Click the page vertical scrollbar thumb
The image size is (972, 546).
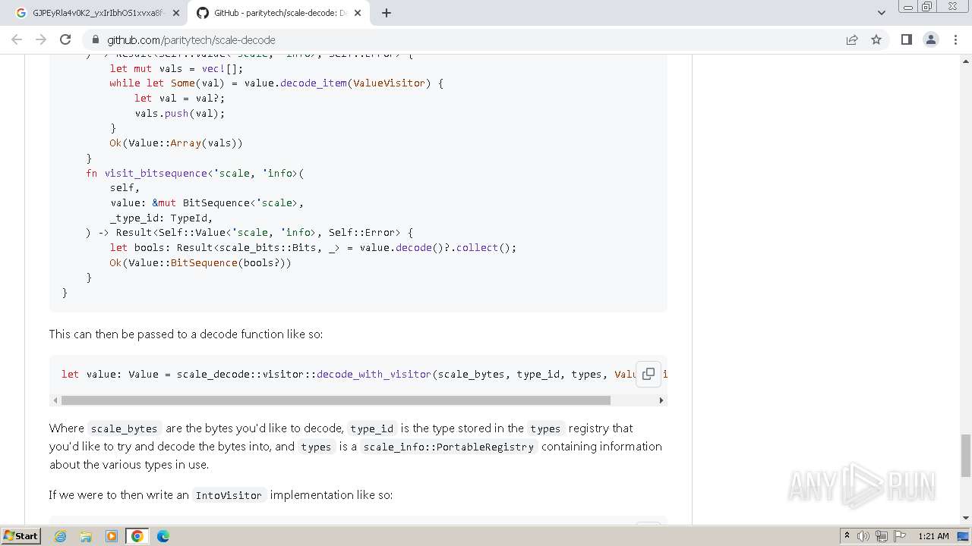click(966, 455)
